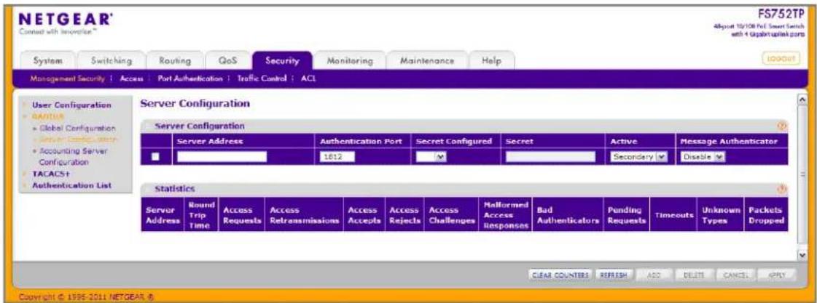Image resolution: width=817 pixels, height=303 pixels.
Task: Click the DELETE button
Action: 693,275
